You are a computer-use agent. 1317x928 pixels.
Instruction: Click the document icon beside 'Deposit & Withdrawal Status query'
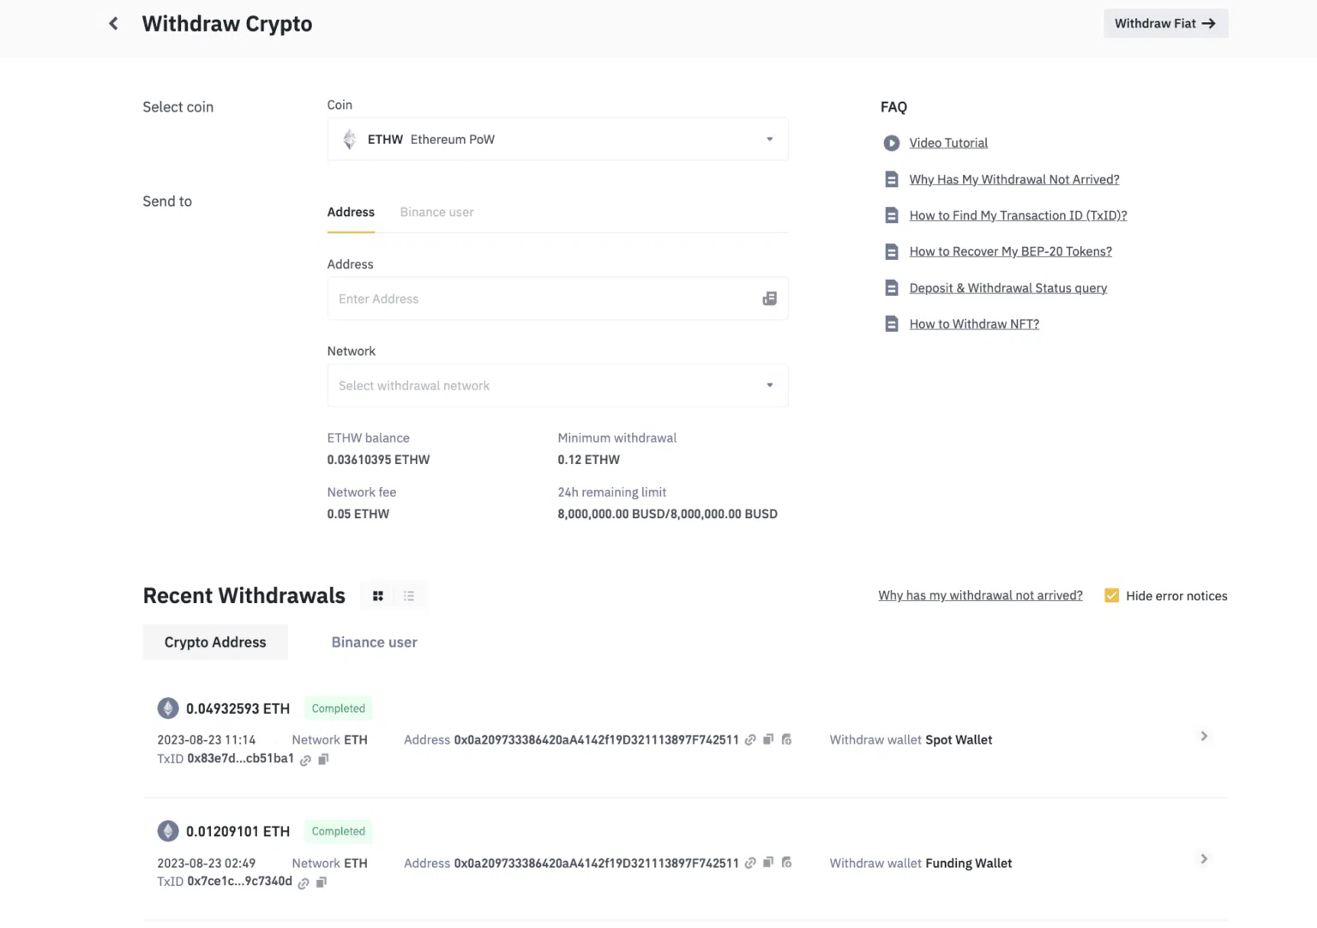(892, 288)
